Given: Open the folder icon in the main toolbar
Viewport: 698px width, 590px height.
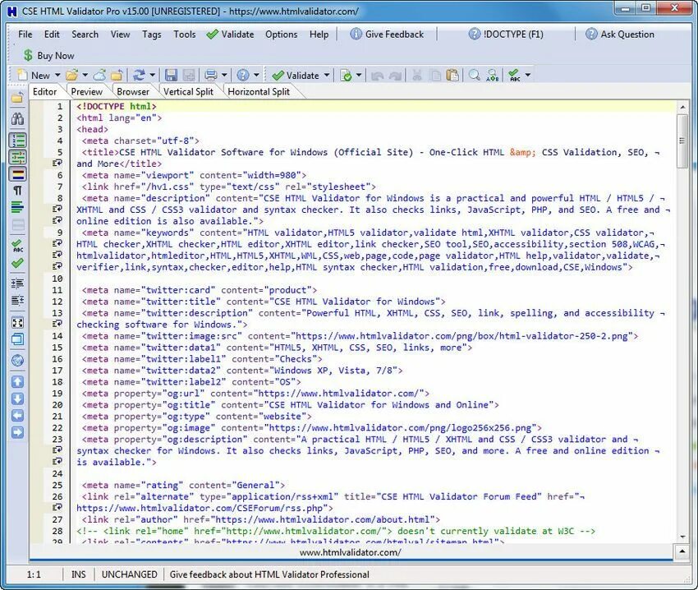Looking at the screenshot, I should (x=72, y=76).
